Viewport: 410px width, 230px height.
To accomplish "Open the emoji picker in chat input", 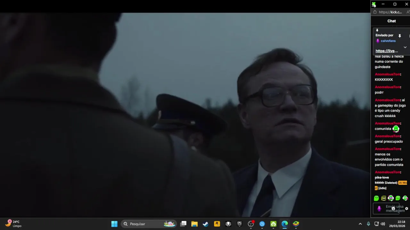I will (x=393, y=209).
